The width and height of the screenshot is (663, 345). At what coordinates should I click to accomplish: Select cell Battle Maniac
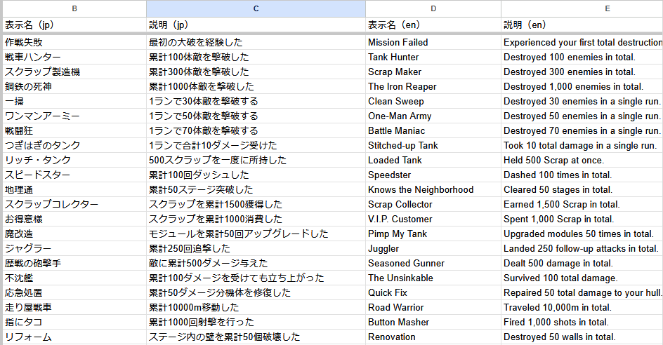pos(433,131)
